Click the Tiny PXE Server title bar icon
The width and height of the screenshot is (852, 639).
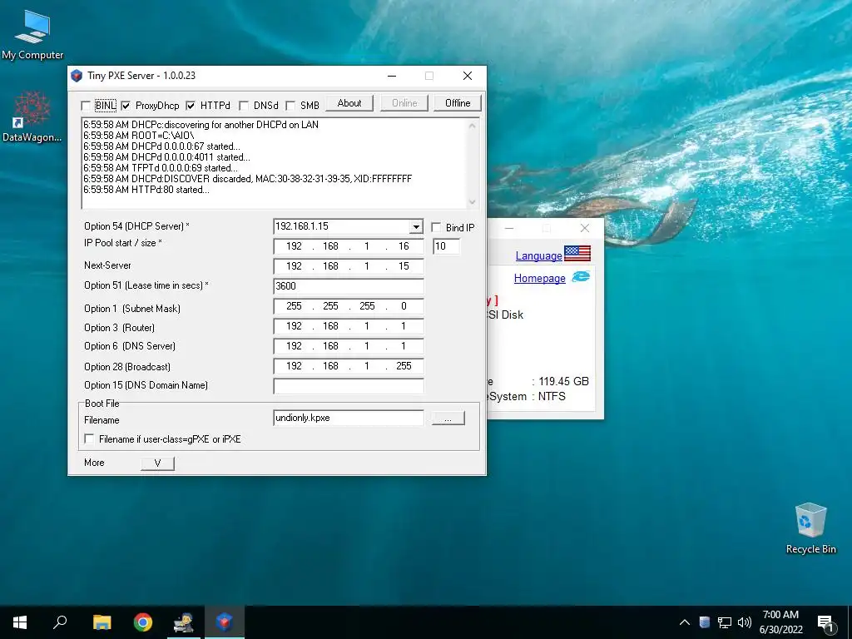click(77, 76)
